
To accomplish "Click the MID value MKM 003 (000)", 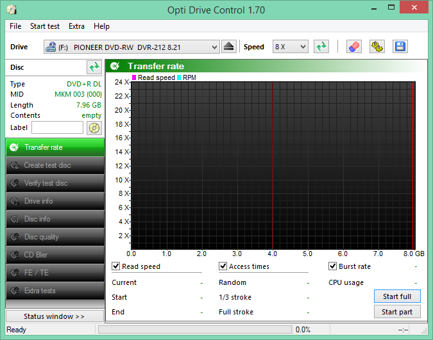I will click(78, 94).
